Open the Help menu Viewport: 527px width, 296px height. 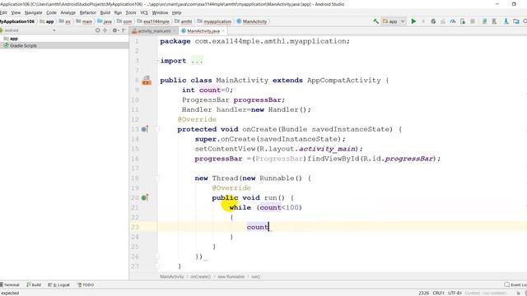tap(177, 12)
